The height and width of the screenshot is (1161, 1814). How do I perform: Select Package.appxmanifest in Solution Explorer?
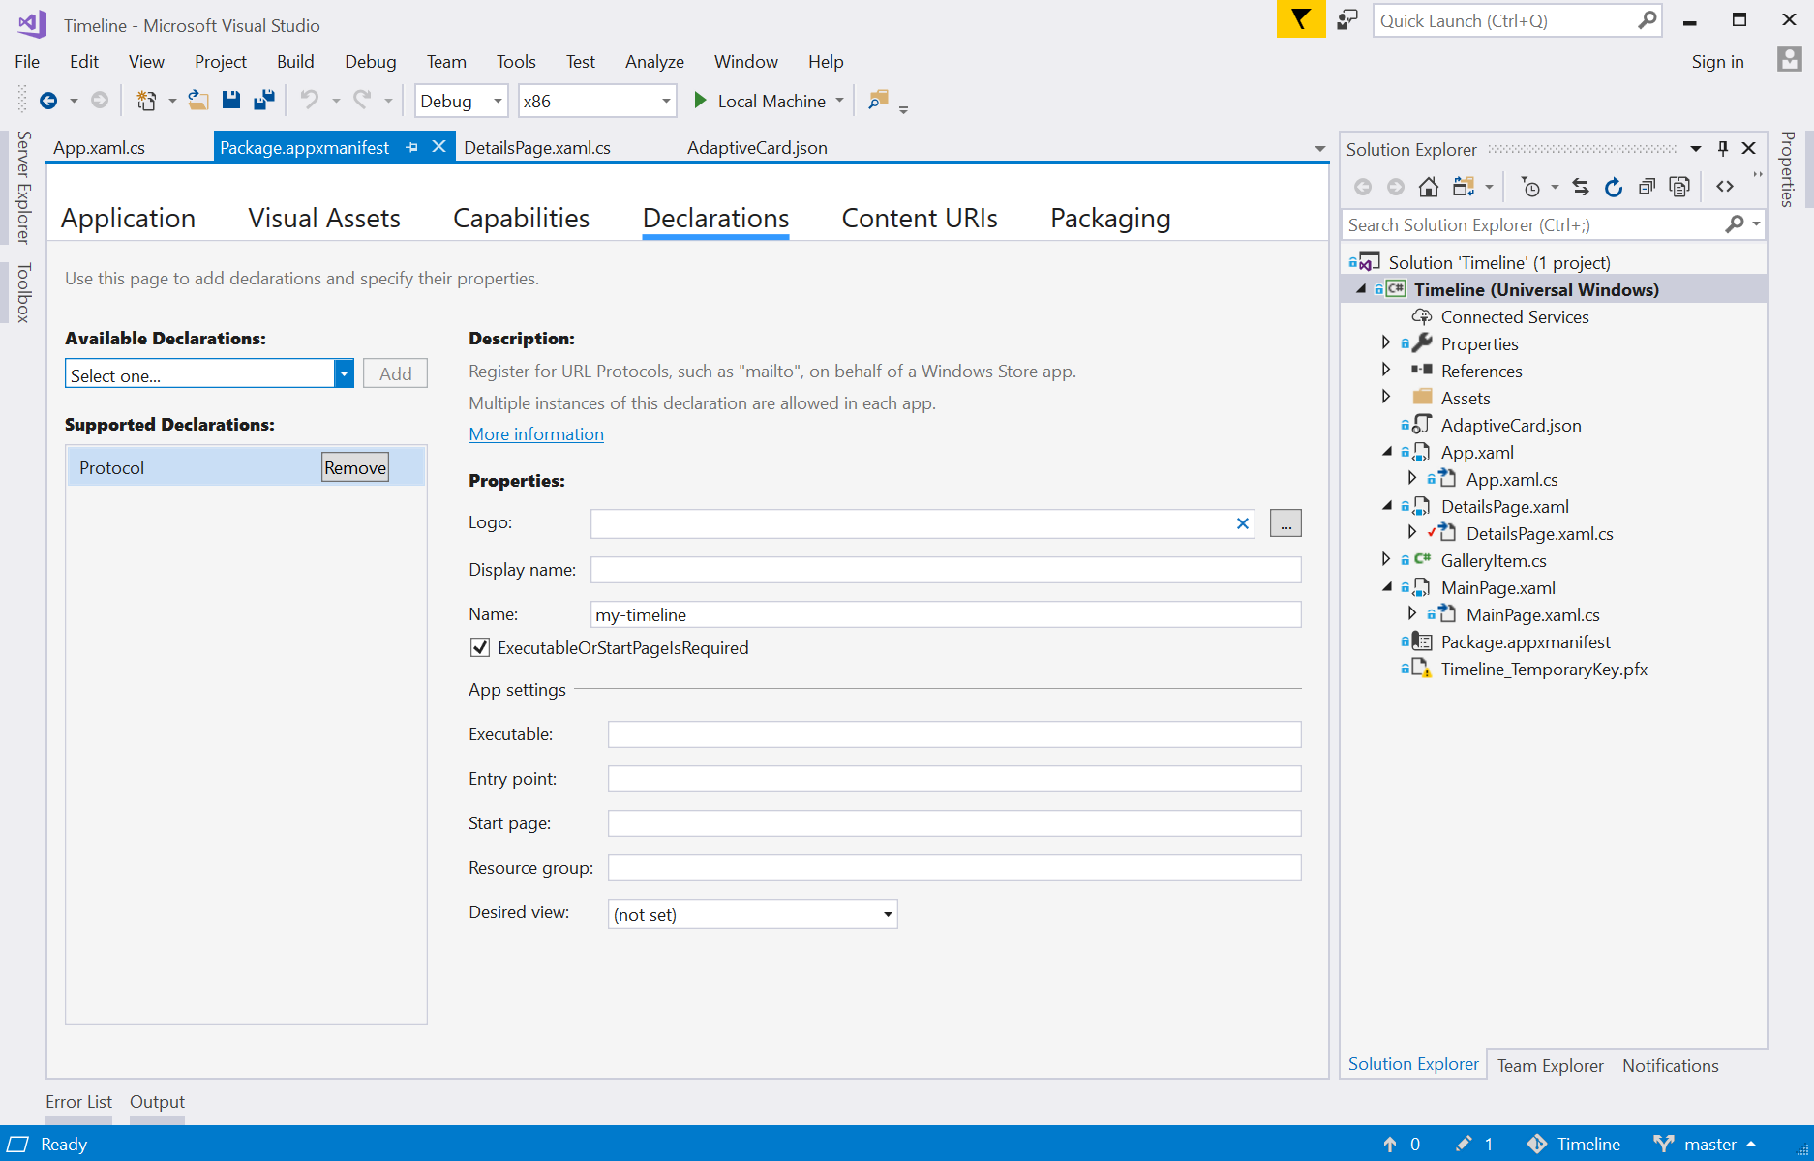1526,641
